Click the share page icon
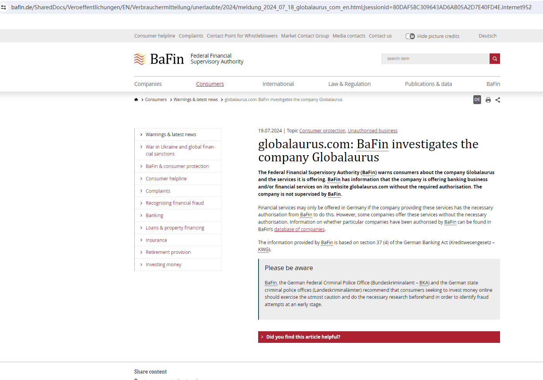The image size is (543, 380). [498, 100]
